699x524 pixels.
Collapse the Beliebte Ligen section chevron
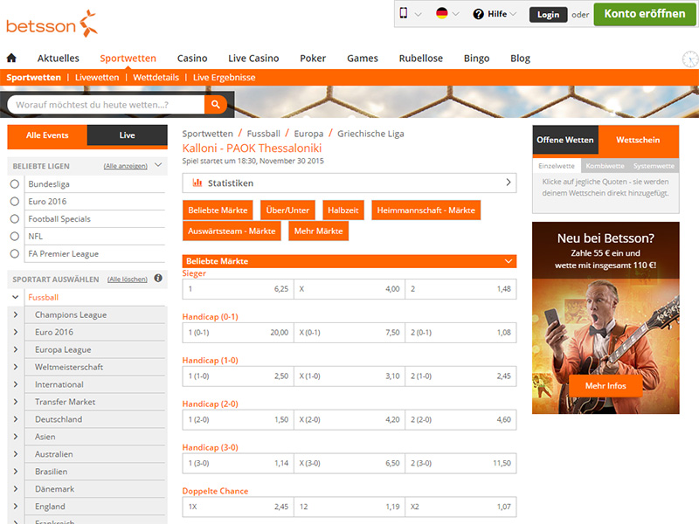click(158, 165)
